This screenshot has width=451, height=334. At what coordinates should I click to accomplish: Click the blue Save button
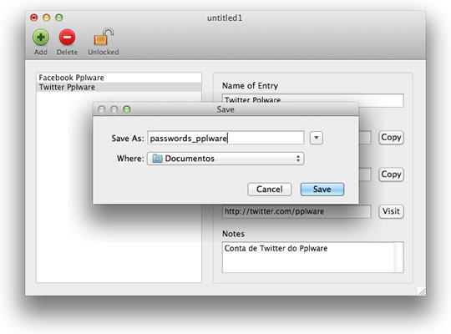322,190
